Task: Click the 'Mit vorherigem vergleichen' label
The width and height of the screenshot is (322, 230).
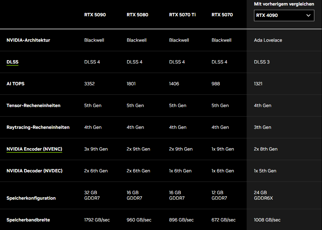Action: tap(284, 4)
